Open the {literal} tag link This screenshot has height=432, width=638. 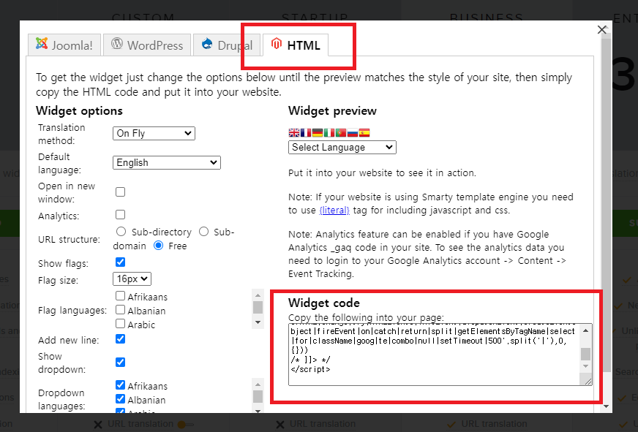click(334, 210)
